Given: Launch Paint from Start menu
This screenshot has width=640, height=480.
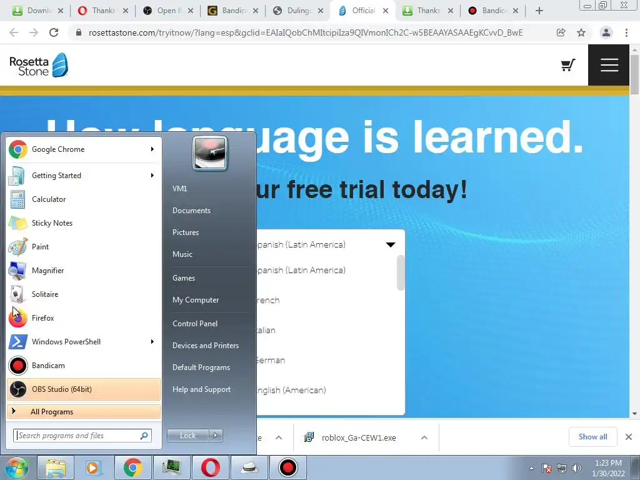Looking at the screenshot, I should click(84, 246).
